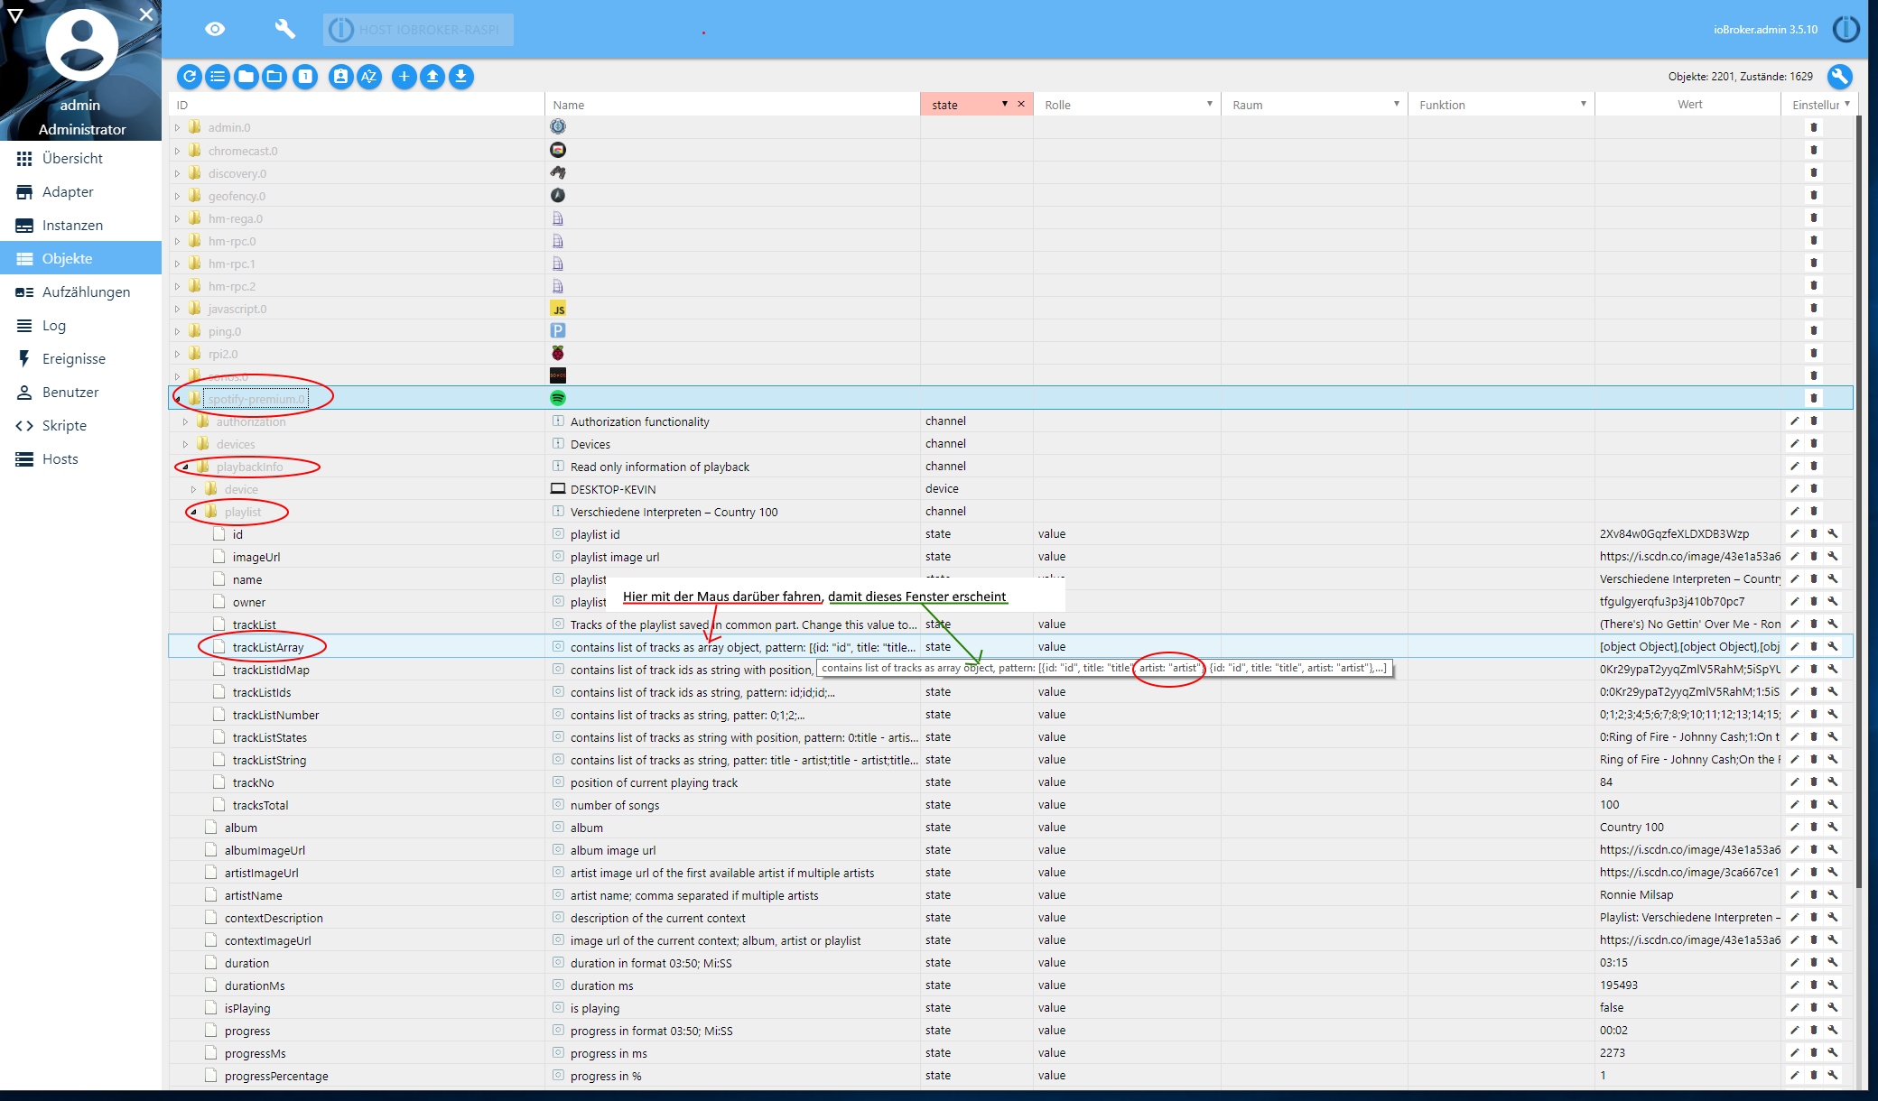Click the download objects arrow button
Screen dimensions: 1878x1101
[x=460, y=77]
